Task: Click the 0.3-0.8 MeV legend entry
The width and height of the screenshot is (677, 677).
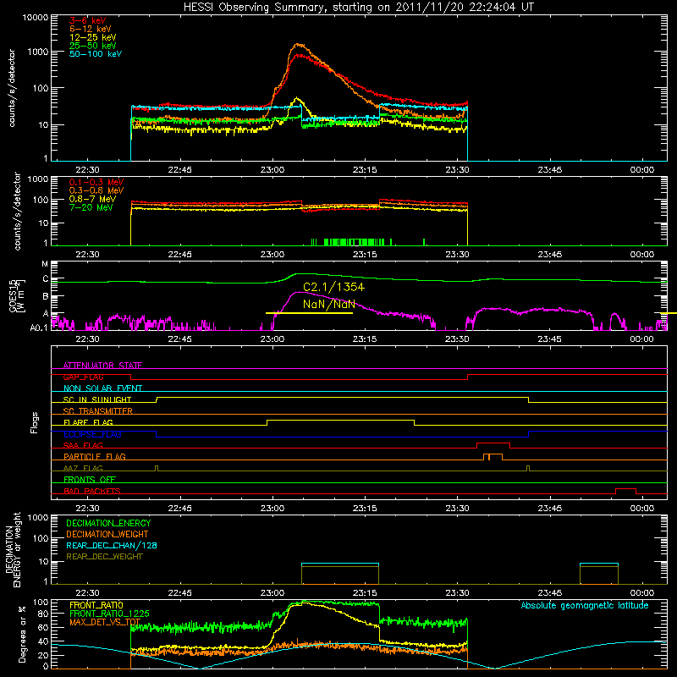Action: pyautogui.click(x=96, y=190)
